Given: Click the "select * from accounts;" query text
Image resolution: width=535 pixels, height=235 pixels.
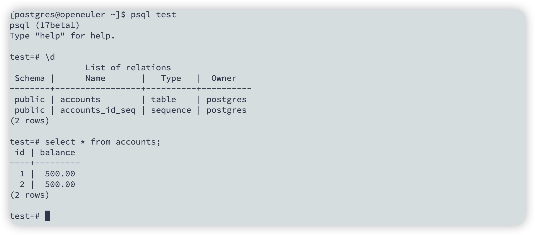Looking at the screenshot, I should [103, 142].
